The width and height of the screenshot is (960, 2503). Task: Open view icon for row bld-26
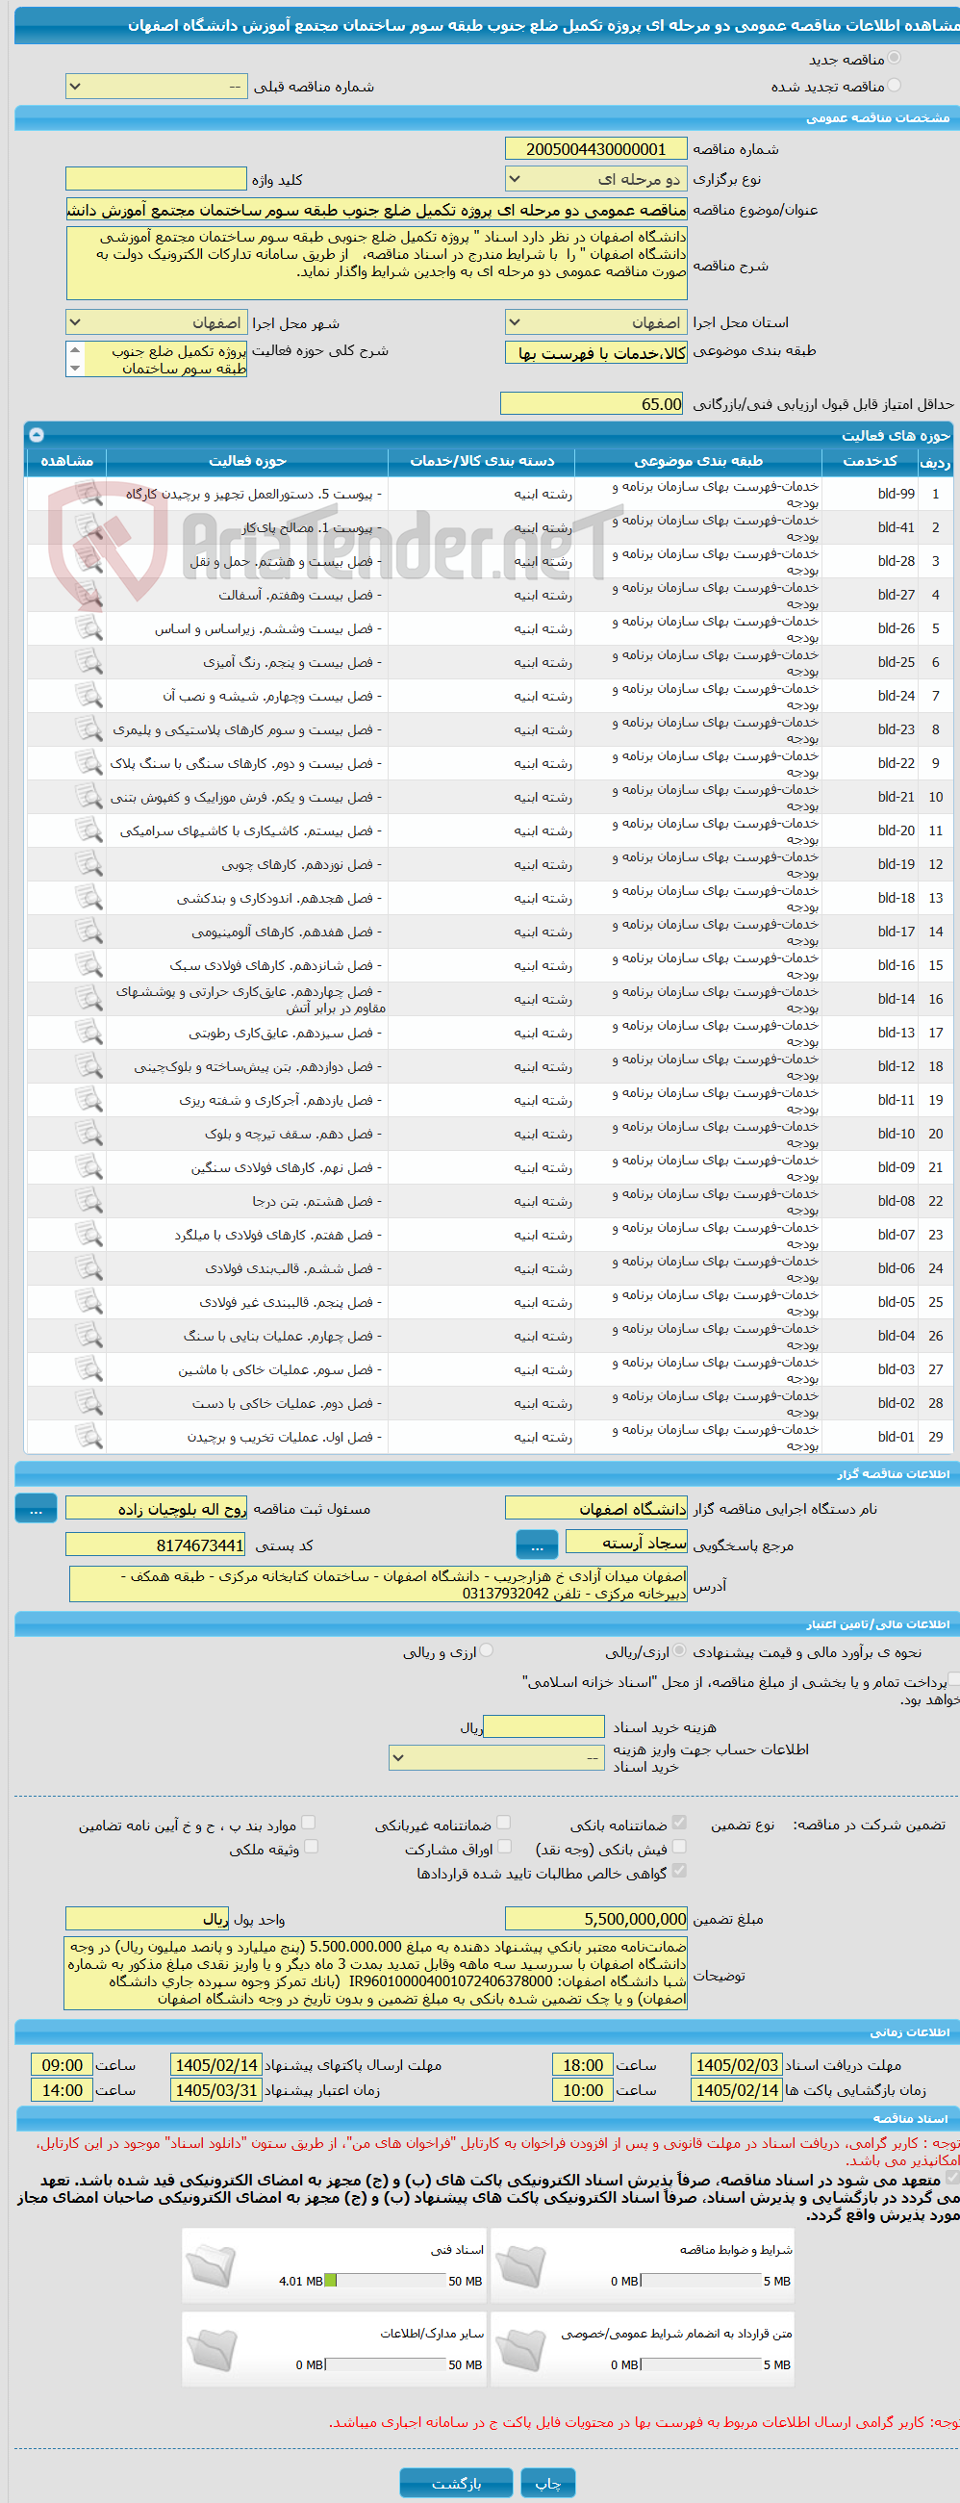(x=88, y=628)
